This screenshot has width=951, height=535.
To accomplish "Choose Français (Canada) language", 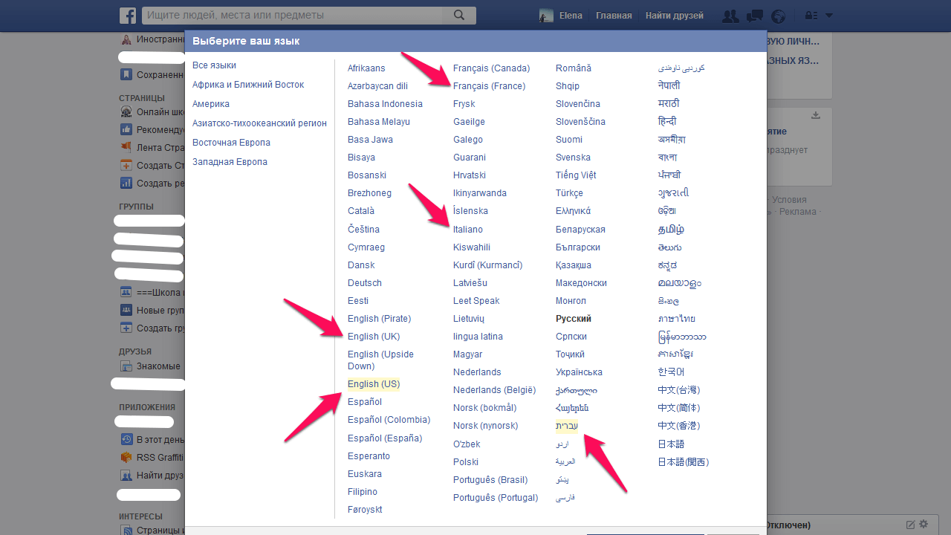I will (490, 68).
